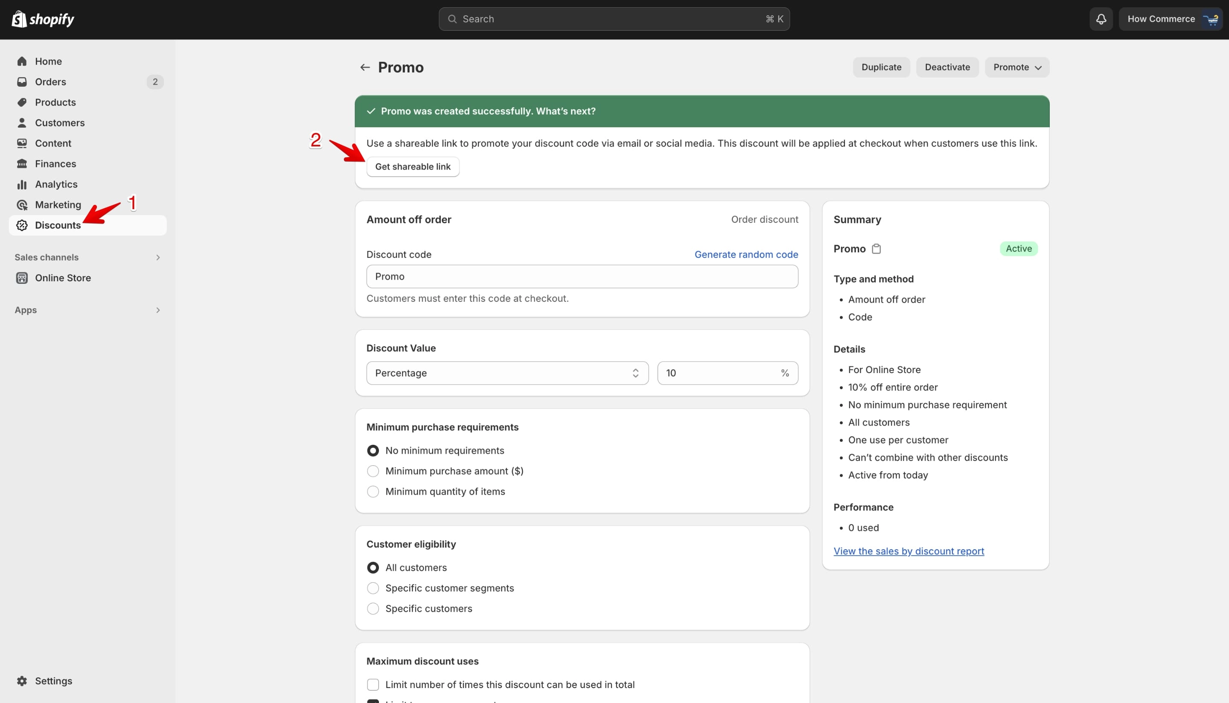Click the Orders count badge 2
1229x703 pixels.
pos(155,82)
